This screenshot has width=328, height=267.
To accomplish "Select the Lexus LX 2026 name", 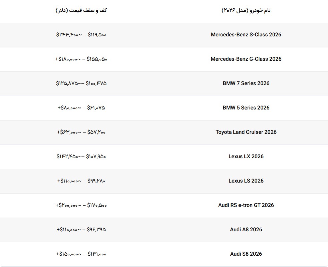I will (x=246, y=157).
